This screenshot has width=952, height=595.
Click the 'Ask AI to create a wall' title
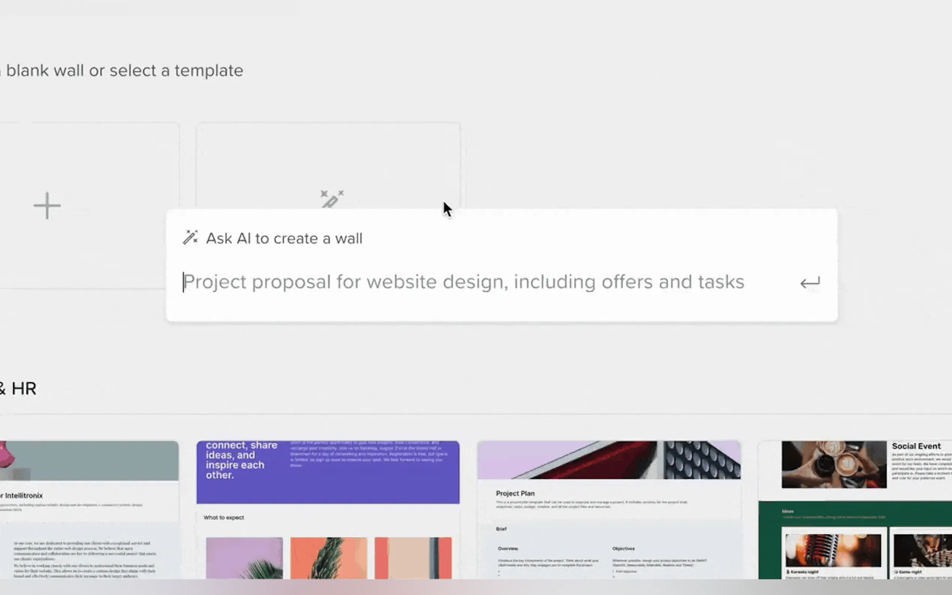tap(284, 238)
